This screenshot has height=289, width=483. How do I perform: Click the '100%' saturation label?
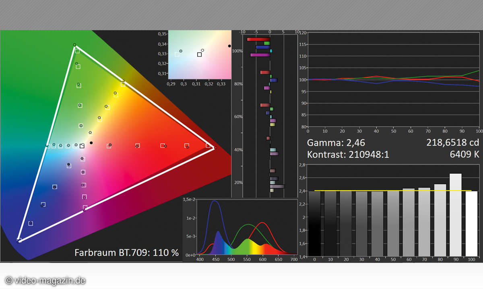237,51
